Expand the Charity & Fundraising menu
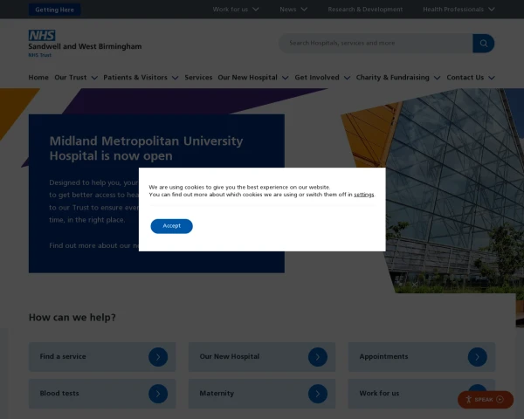524x419 pixels. (x=397, y=78)
